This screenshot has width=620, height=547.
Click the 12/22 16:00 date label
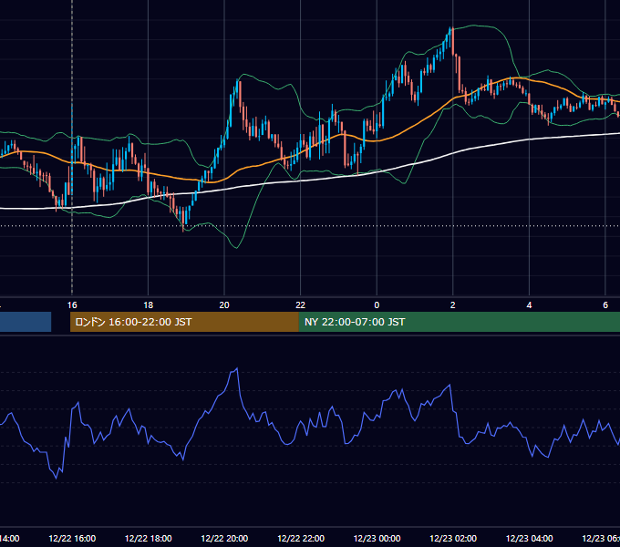tap(72, 538)
